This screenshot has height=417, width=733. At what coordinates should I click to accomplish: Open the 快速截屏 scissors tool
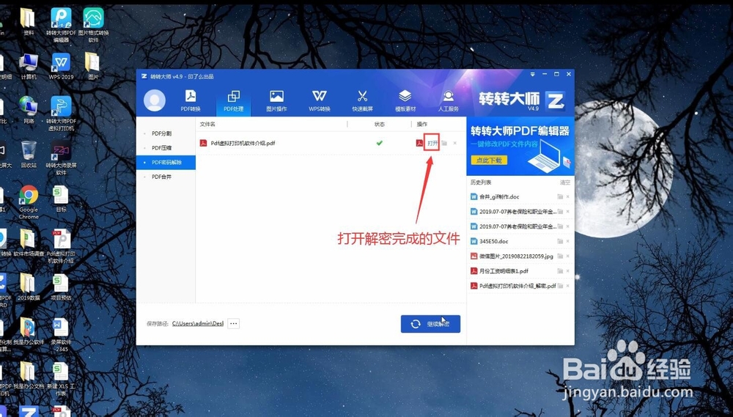tap(362, 100)
